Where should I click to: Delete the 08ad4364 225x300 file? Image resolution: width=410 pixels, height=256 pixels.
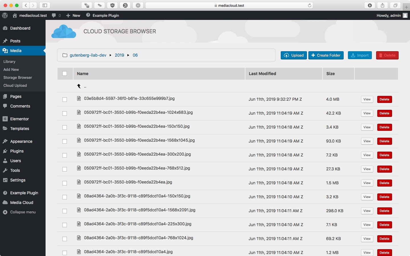tap(384, 225)
